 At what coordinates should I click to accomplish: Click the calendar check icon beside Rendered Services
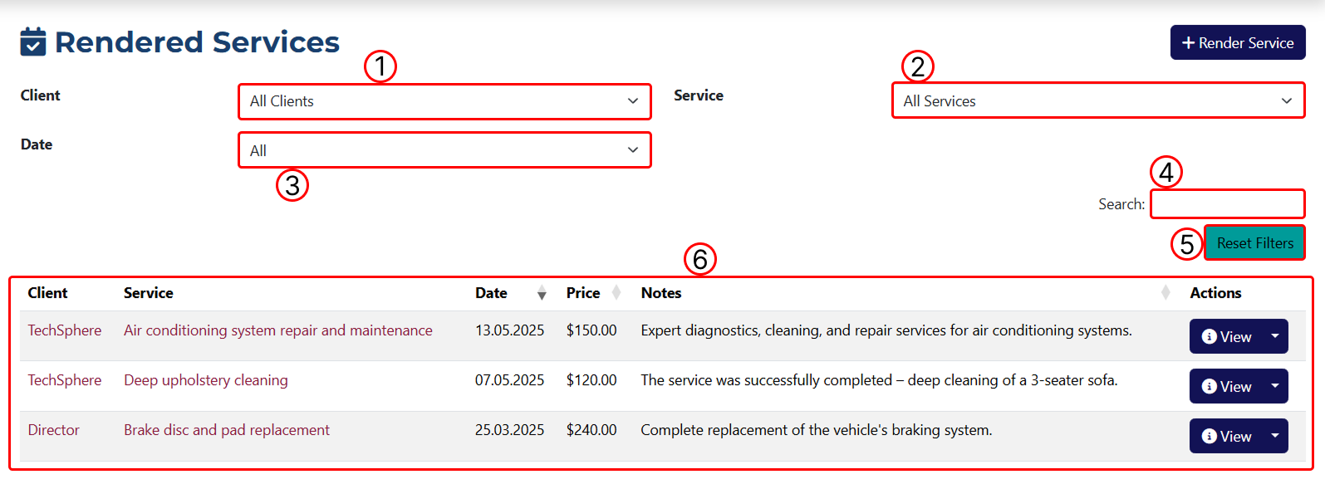[x=33, y=42]
